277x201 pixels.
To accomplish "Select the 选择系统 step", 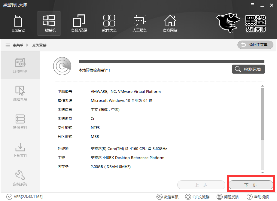I will click(x=20, y=93).
